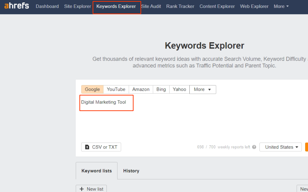Switch to Amazon search engine
Viewport: 308px width, 192px height.
tap(141, 89)
